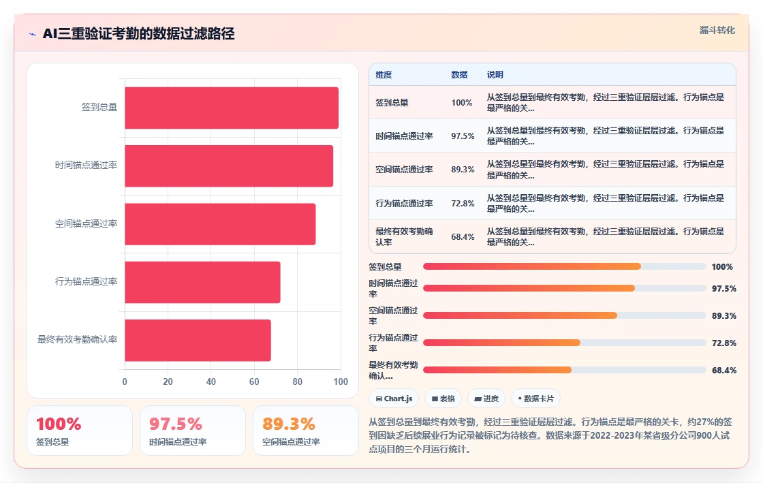
Task: Click the 最终有效考勤确认... label before its progress bar
Action: pos(393,370)
